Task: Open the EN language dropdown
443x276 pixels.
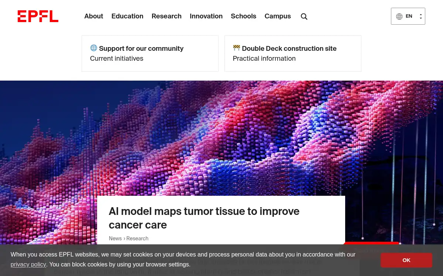Action: pyautogui.click(x=408, y=16)
